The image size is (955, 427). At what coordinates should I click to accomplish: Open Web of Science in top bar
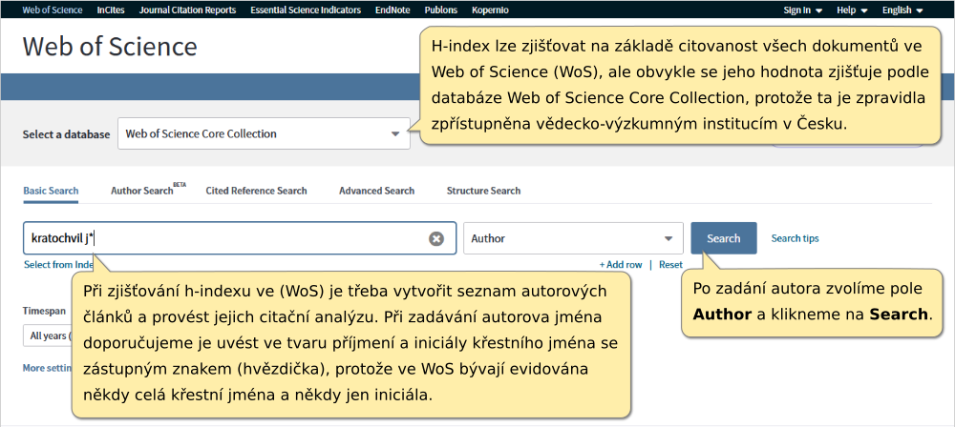(53, 10)
